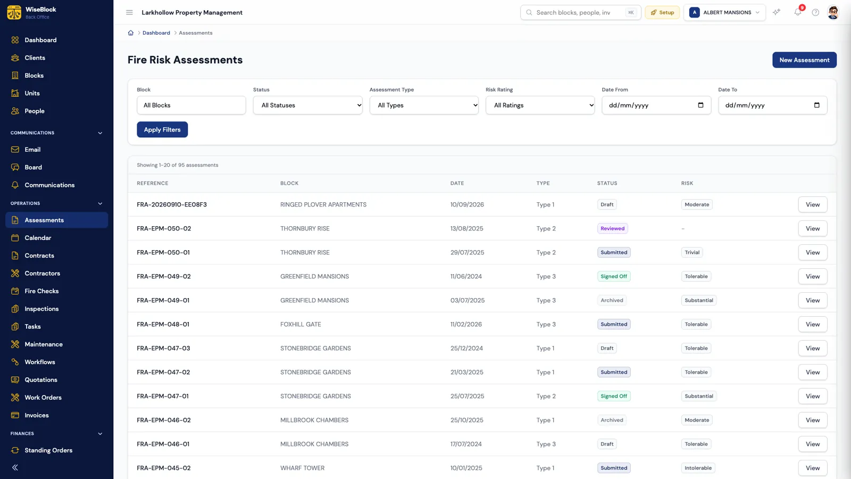Open the Risk Rating dropdown
This screenshot has height=479, width=851.
[x=540, y=105]
